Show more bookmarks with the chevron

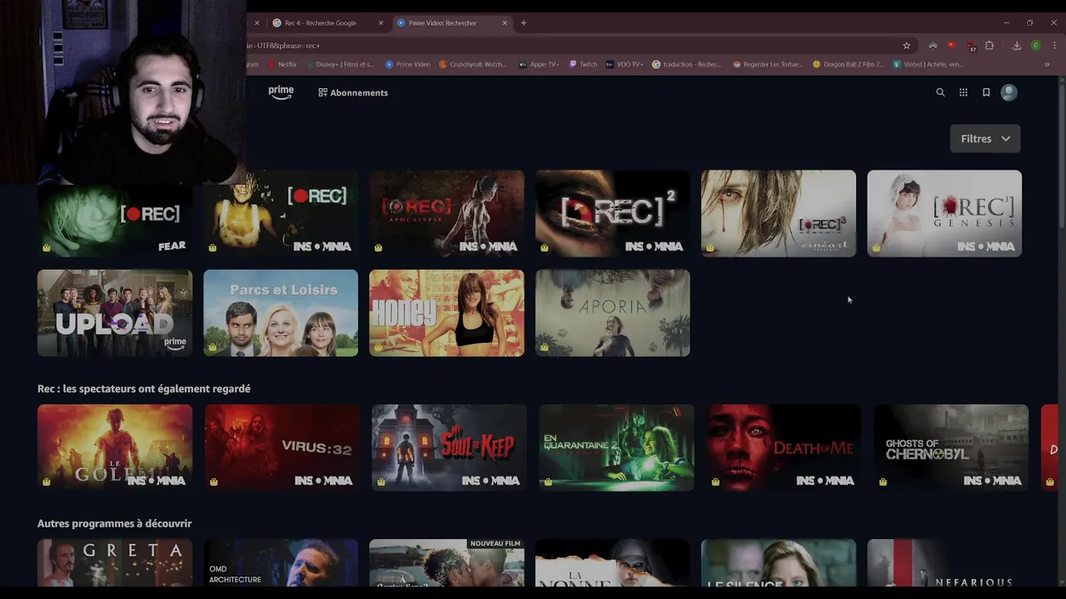[x=1047, y=64]
